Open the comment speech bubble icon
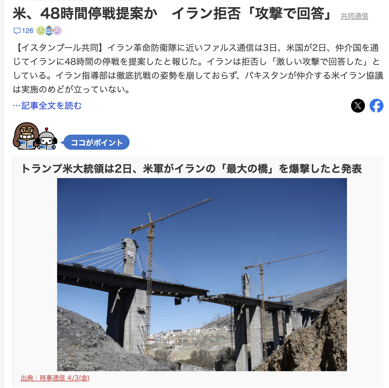The width and height of the screenshot is (389, 388). [x=17, y=31]
